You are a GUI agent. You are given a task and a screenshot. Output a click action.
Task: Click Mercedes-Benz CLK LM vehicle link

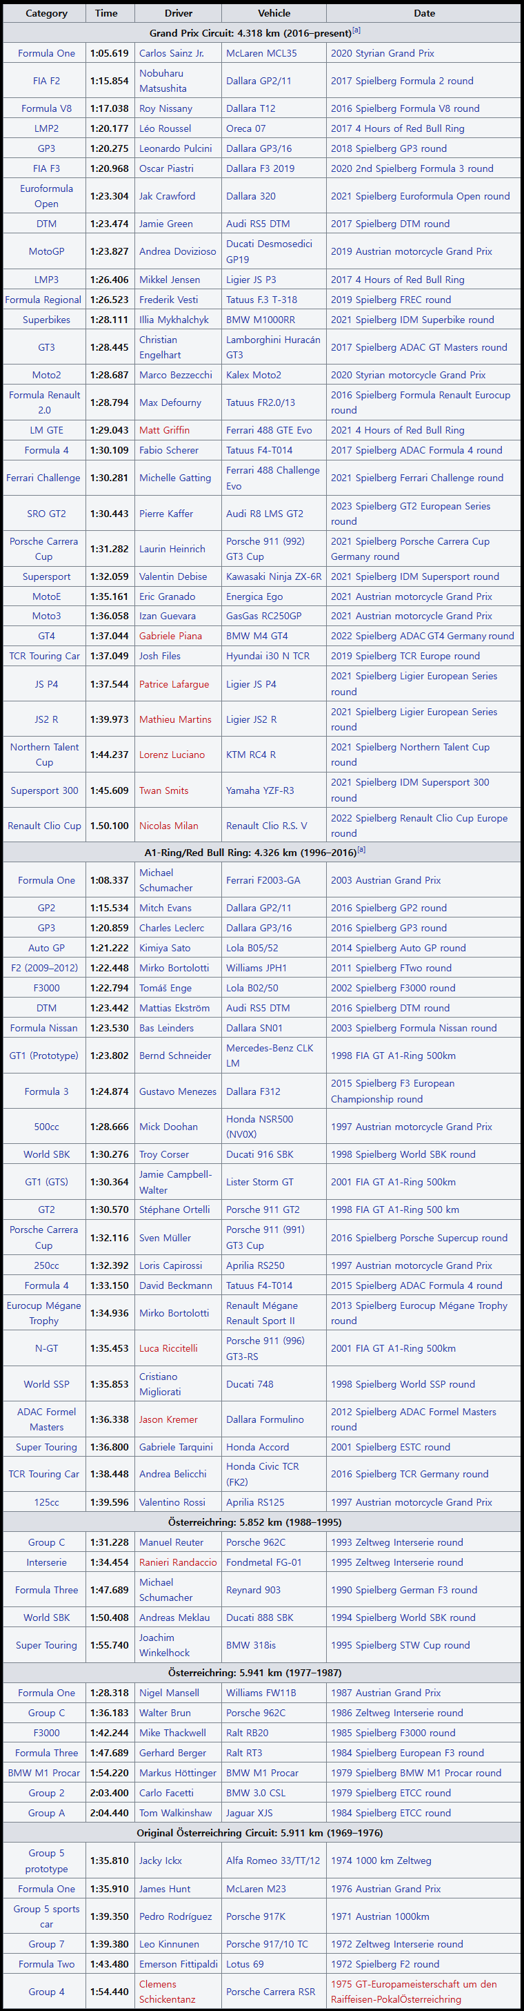pos(269,1056)
